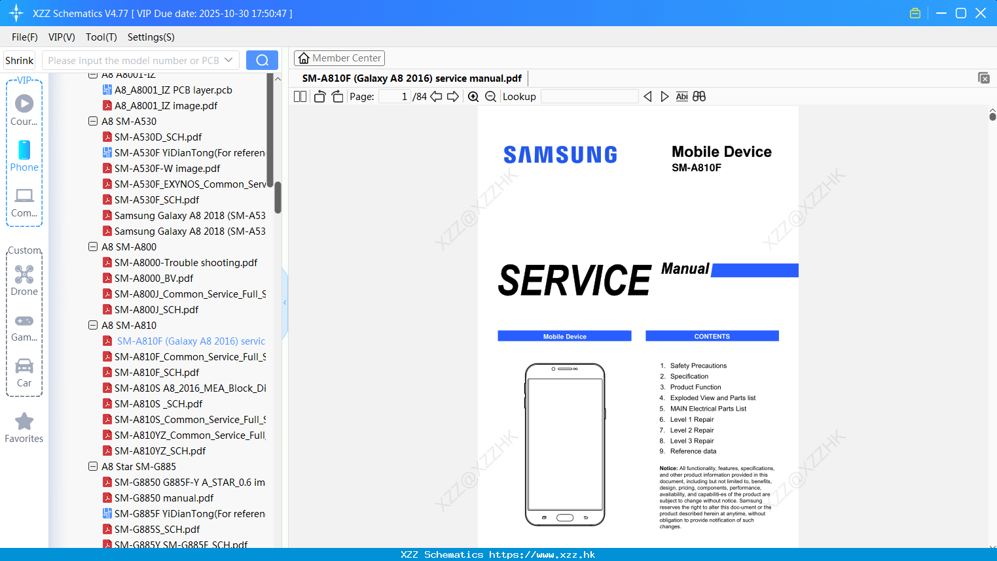This screenshot has width=997, height=561.
Task: Click the file tree vertical scrollbar thumb
Action: [278, 197]
